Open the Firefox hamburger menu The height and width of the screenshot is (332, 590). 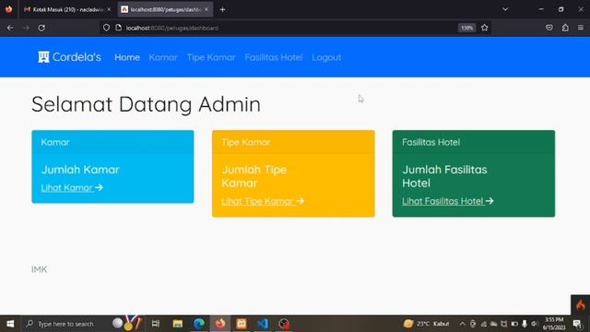(581, 28)
